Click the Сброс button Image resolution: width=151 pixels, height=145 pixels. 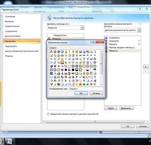tap(111, 108)
